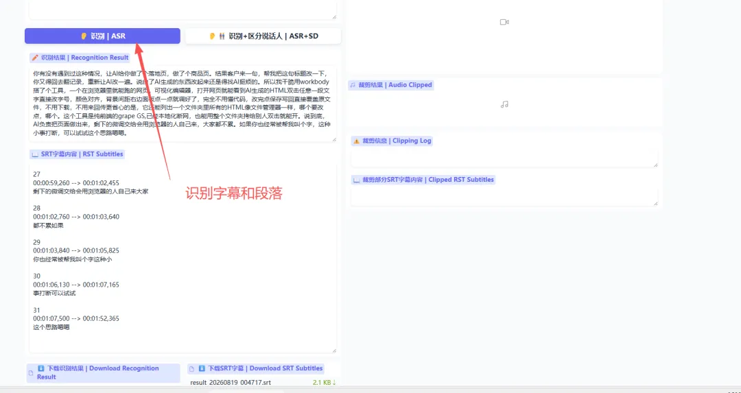Grab the Clipped RST Subtitles resize handle
741x393 pixels.
655,203
